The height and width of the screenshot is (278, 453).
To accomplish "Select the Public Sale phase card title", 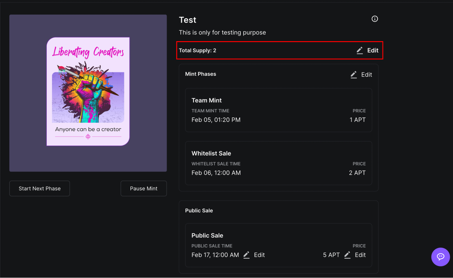I will tap(207, 236).
